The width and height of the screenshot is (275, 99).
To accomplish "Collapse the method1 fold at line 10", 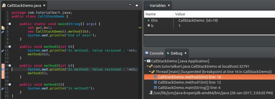I will [10, 47].
